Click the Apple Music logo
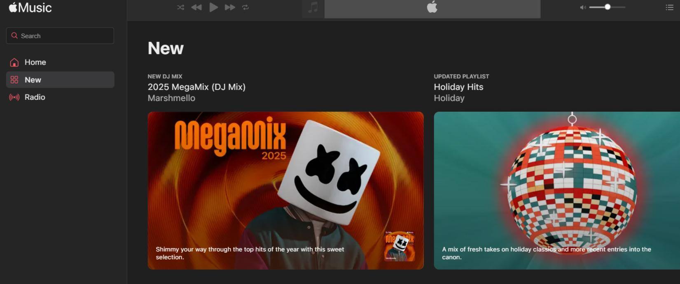Screen dimensions: 680x284 [x=30, y=8]
